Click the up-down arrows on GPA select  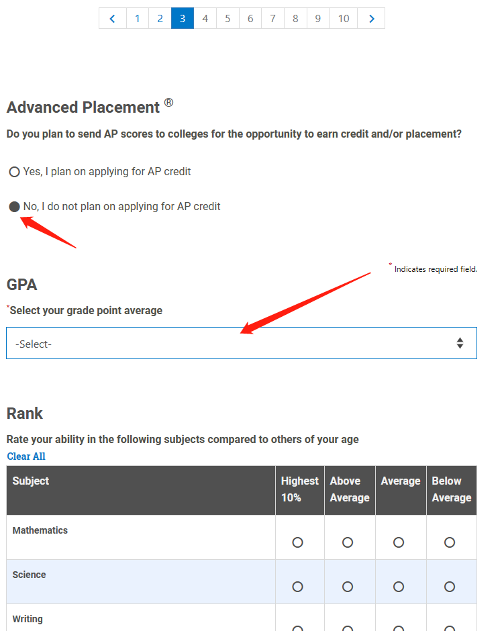(x=460, y=343)
